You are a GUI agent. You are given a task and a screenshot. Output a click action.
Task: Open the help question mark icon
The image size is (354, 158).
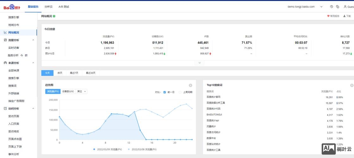pyautogui.click(x=331, y=7)
